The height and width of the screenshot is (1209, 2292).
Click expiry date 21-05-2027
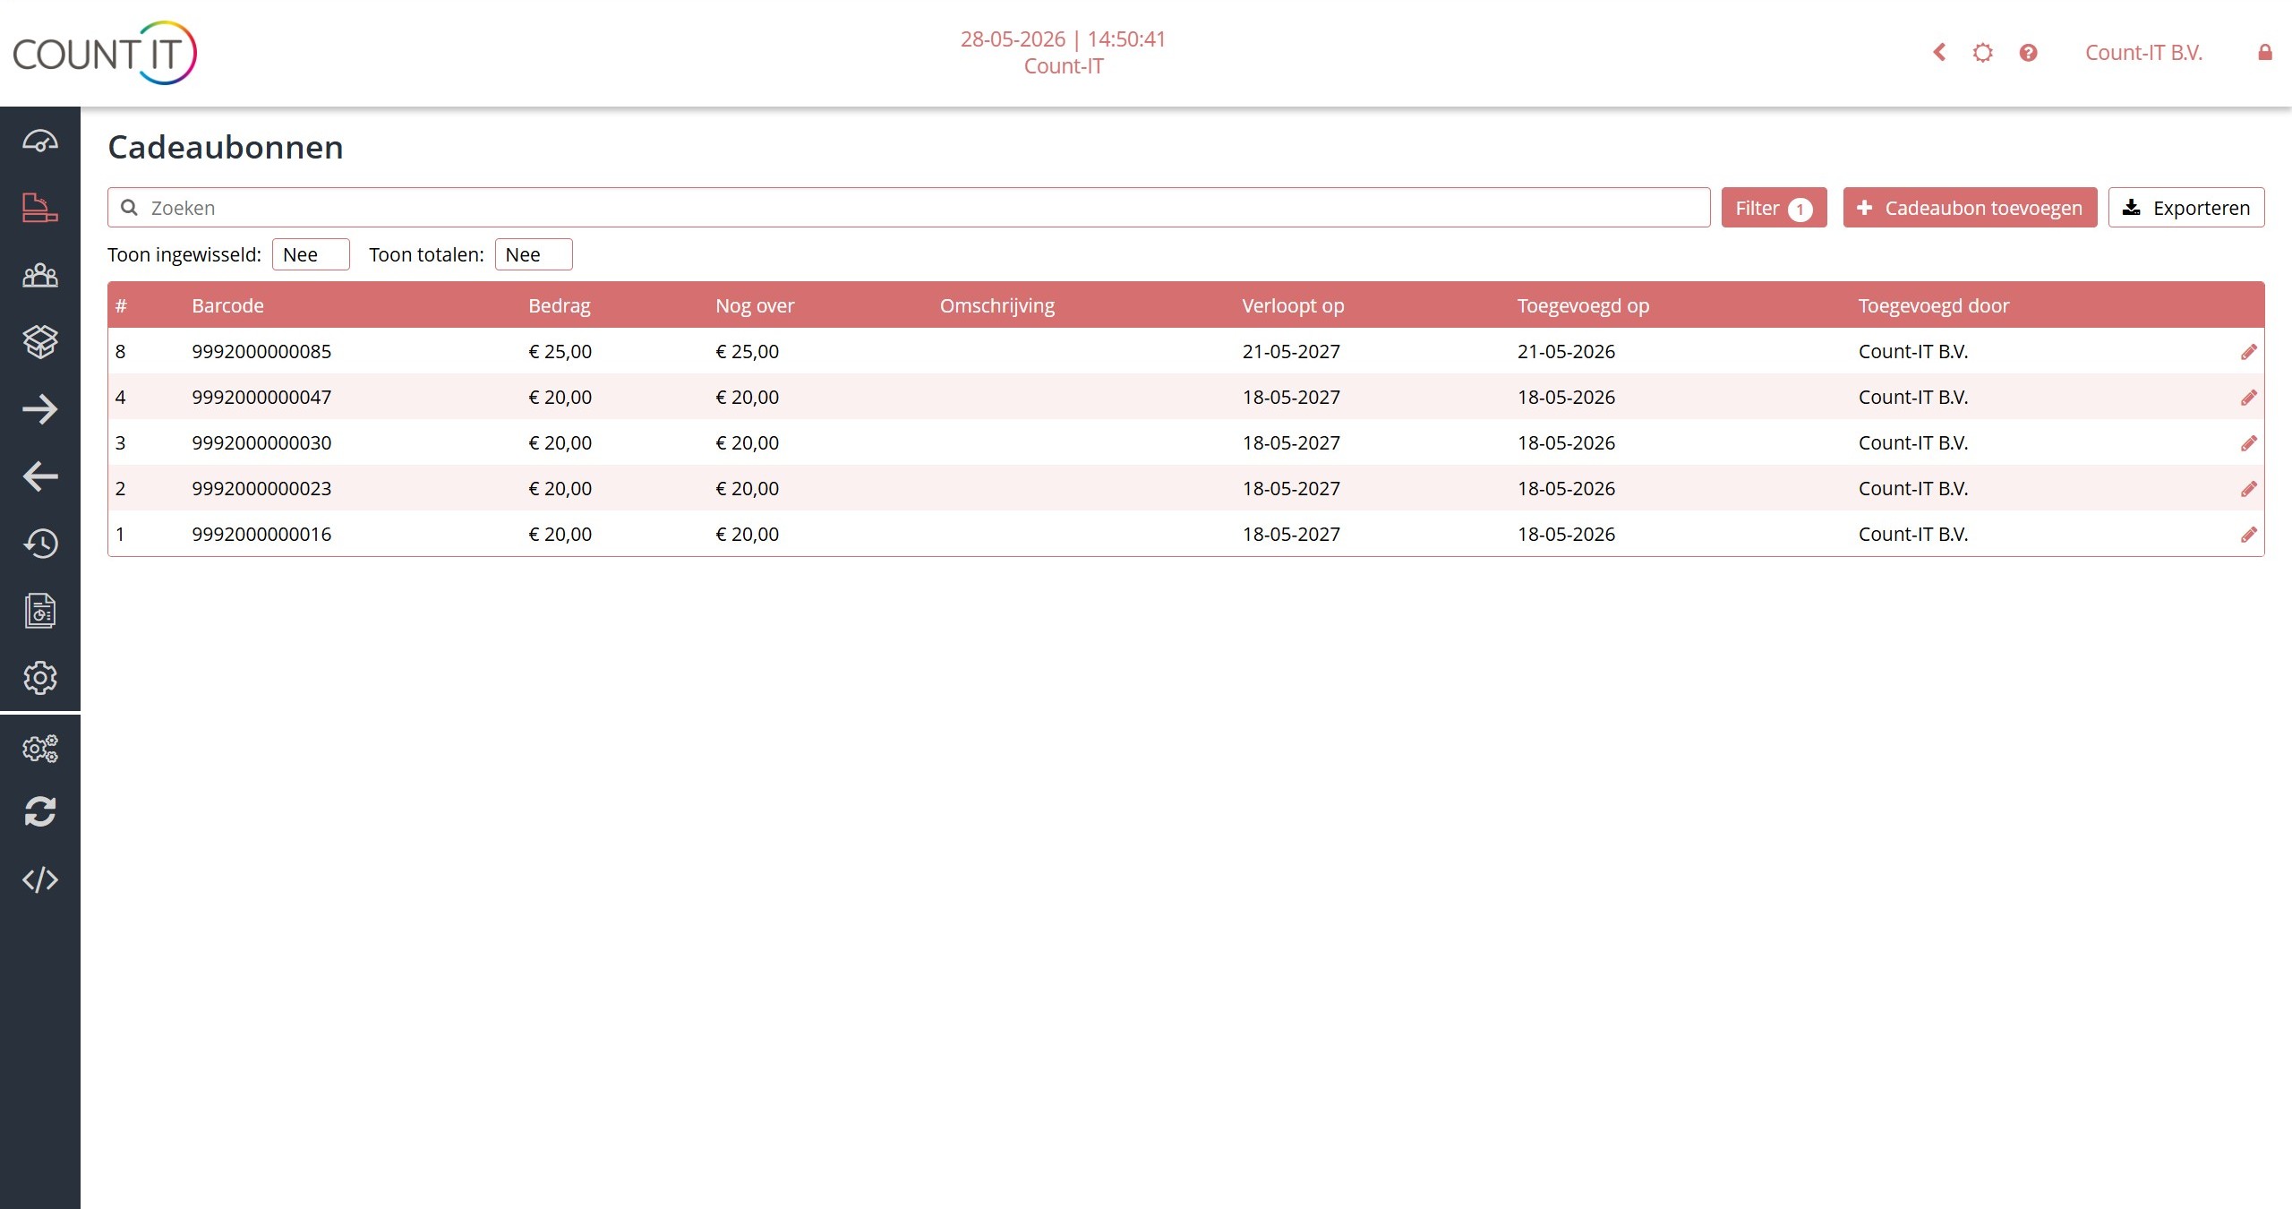(x=1291, y=351)
